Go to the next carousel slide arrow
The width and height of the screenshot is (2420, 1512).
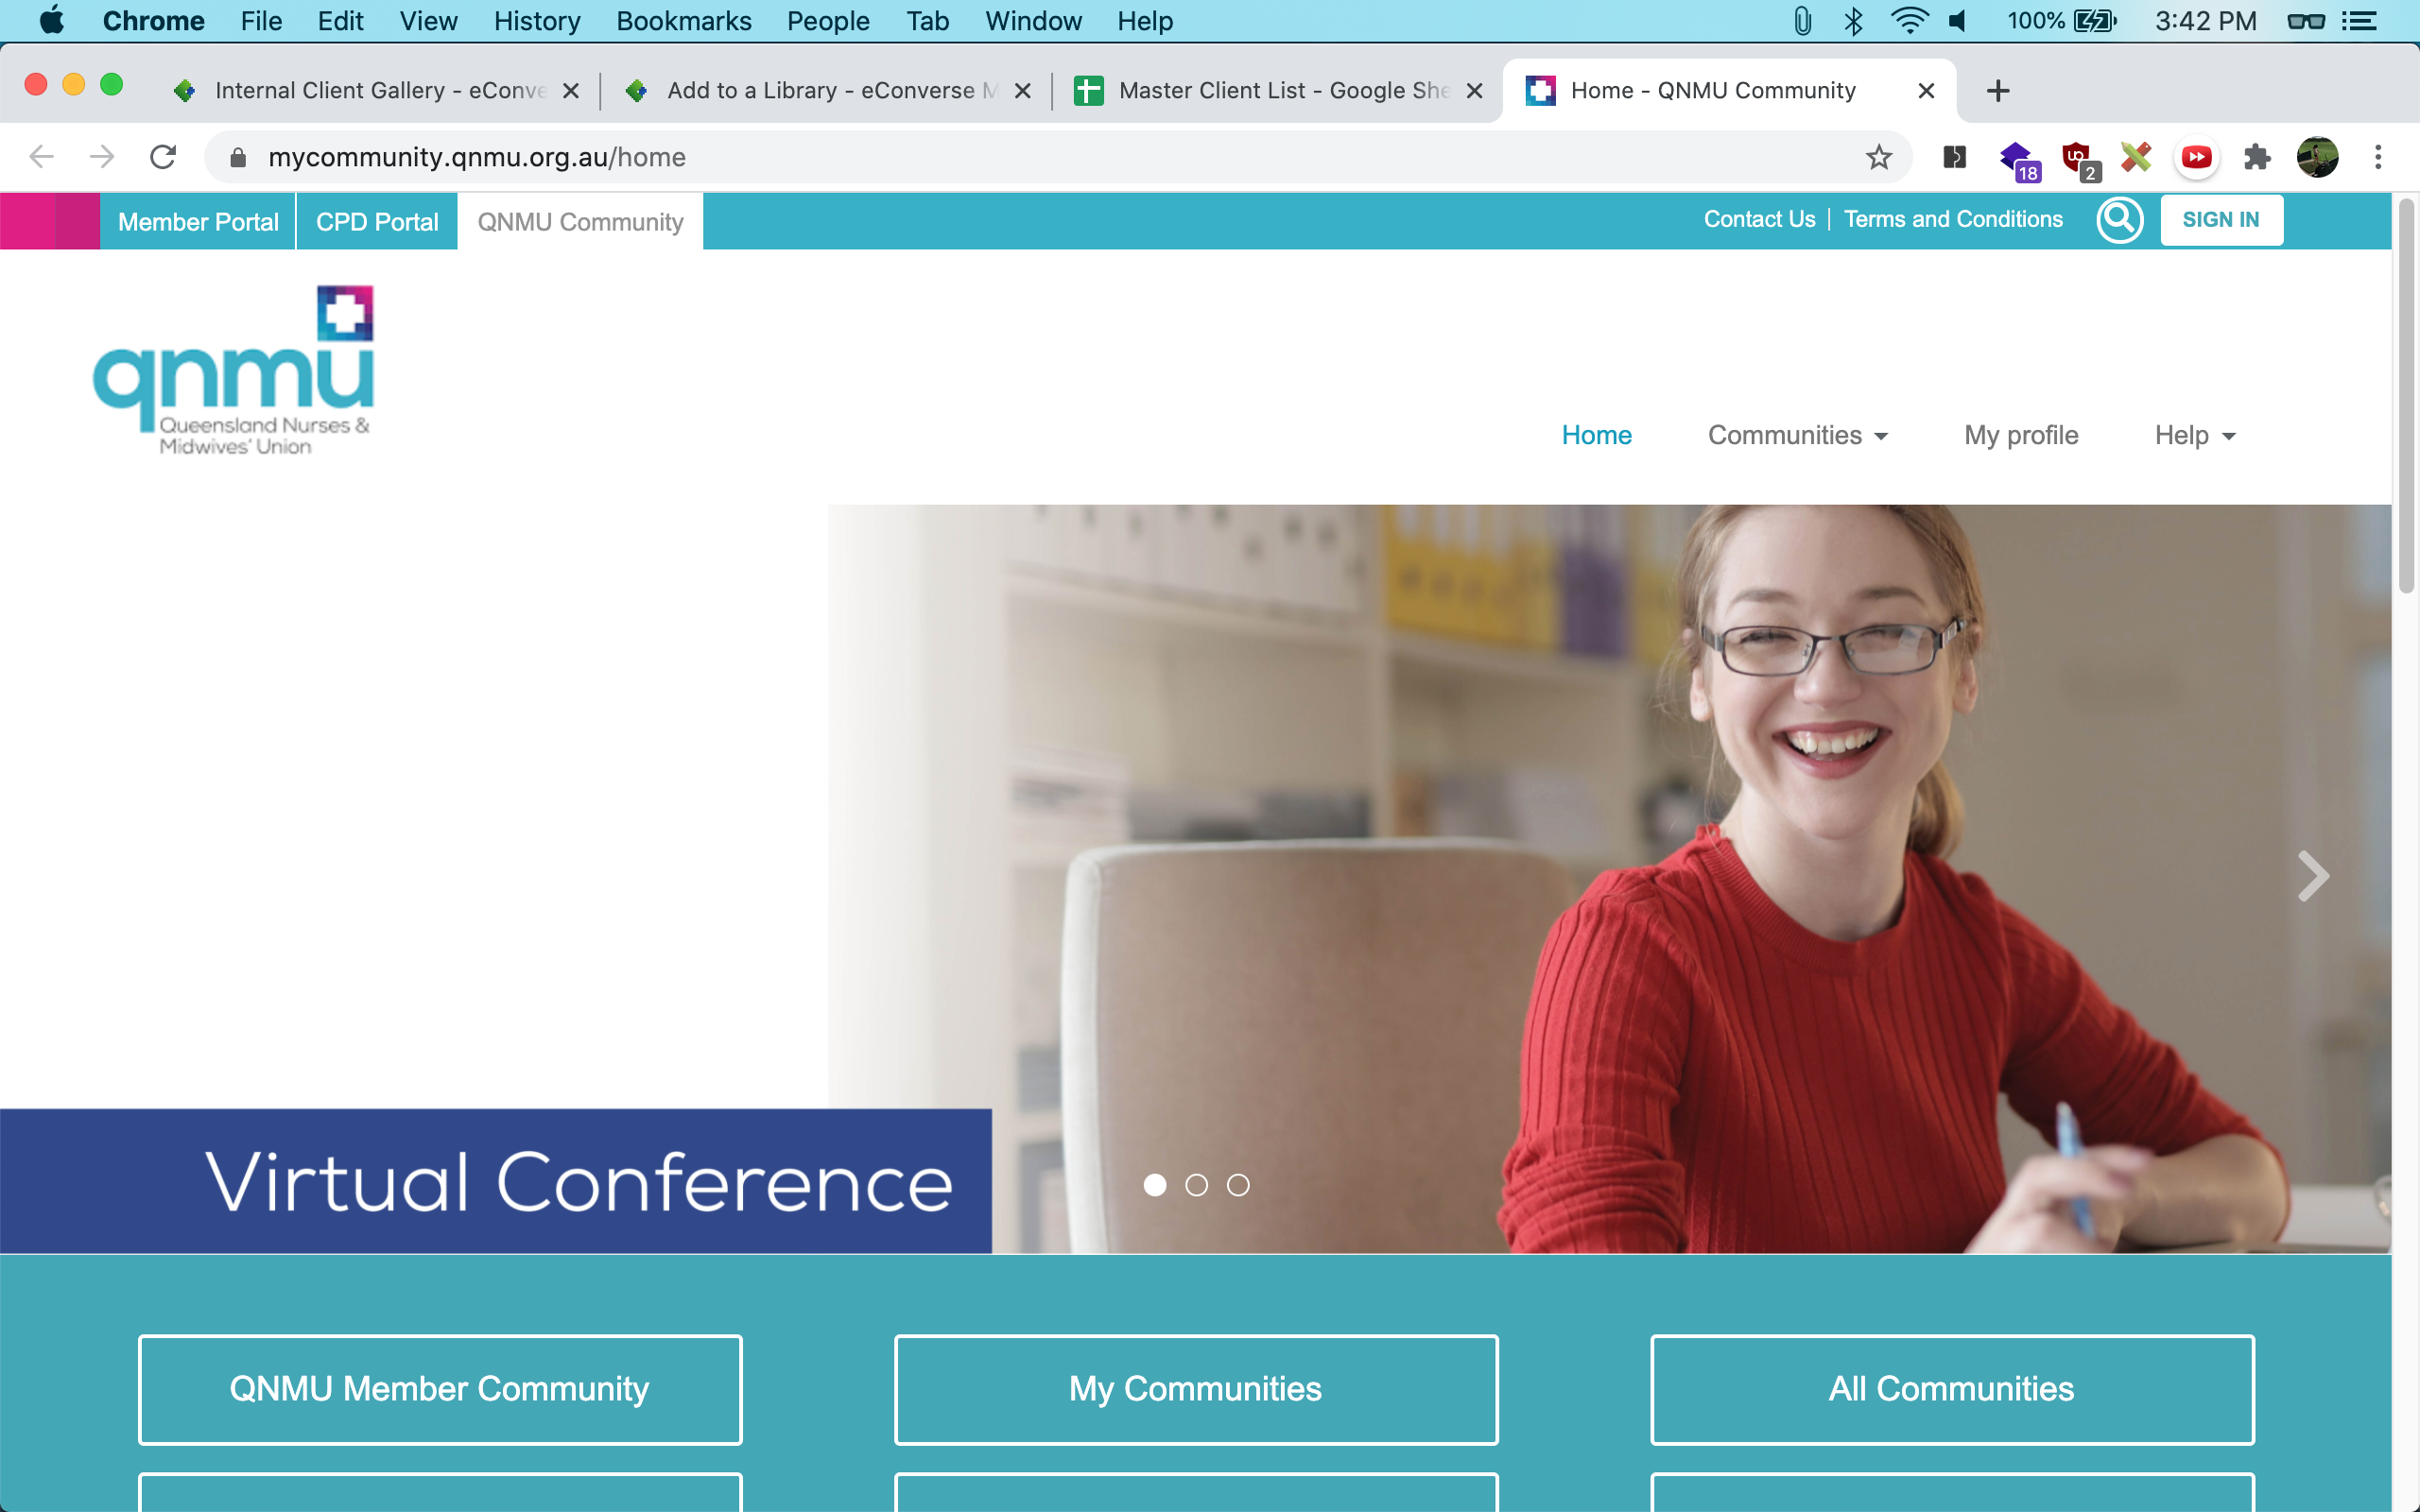[2312, 876]
